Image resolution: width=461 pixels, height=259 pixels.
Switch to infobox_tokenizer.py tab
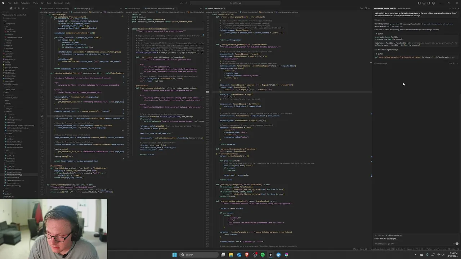click(x=215, y=8)
